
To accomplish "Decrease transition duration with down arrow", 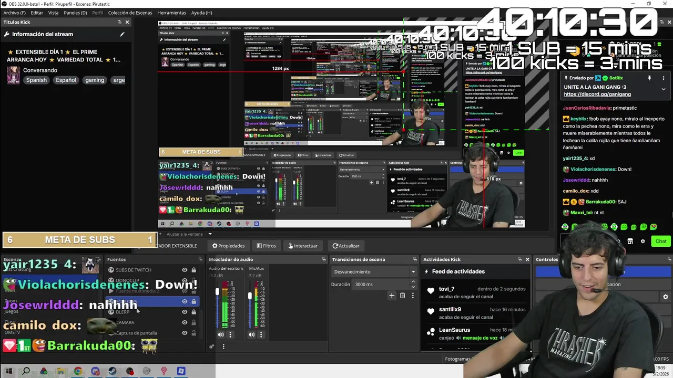I will click(413, 287).
